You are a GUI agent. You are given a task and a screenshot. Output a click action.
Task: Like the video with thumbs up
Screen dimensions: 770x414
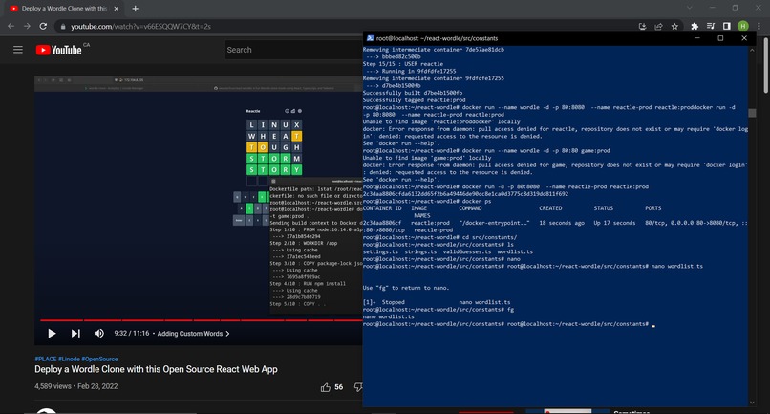326,387
